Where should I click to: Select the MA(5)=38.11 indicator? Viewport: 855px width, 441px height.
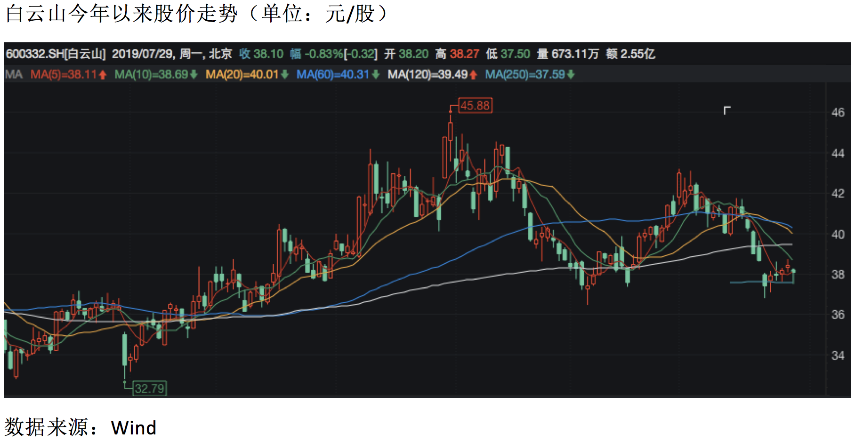[x=64, y=74]
